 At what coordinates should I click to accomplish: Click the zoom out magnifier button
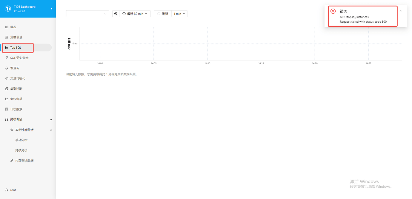[x=116, y=14]
